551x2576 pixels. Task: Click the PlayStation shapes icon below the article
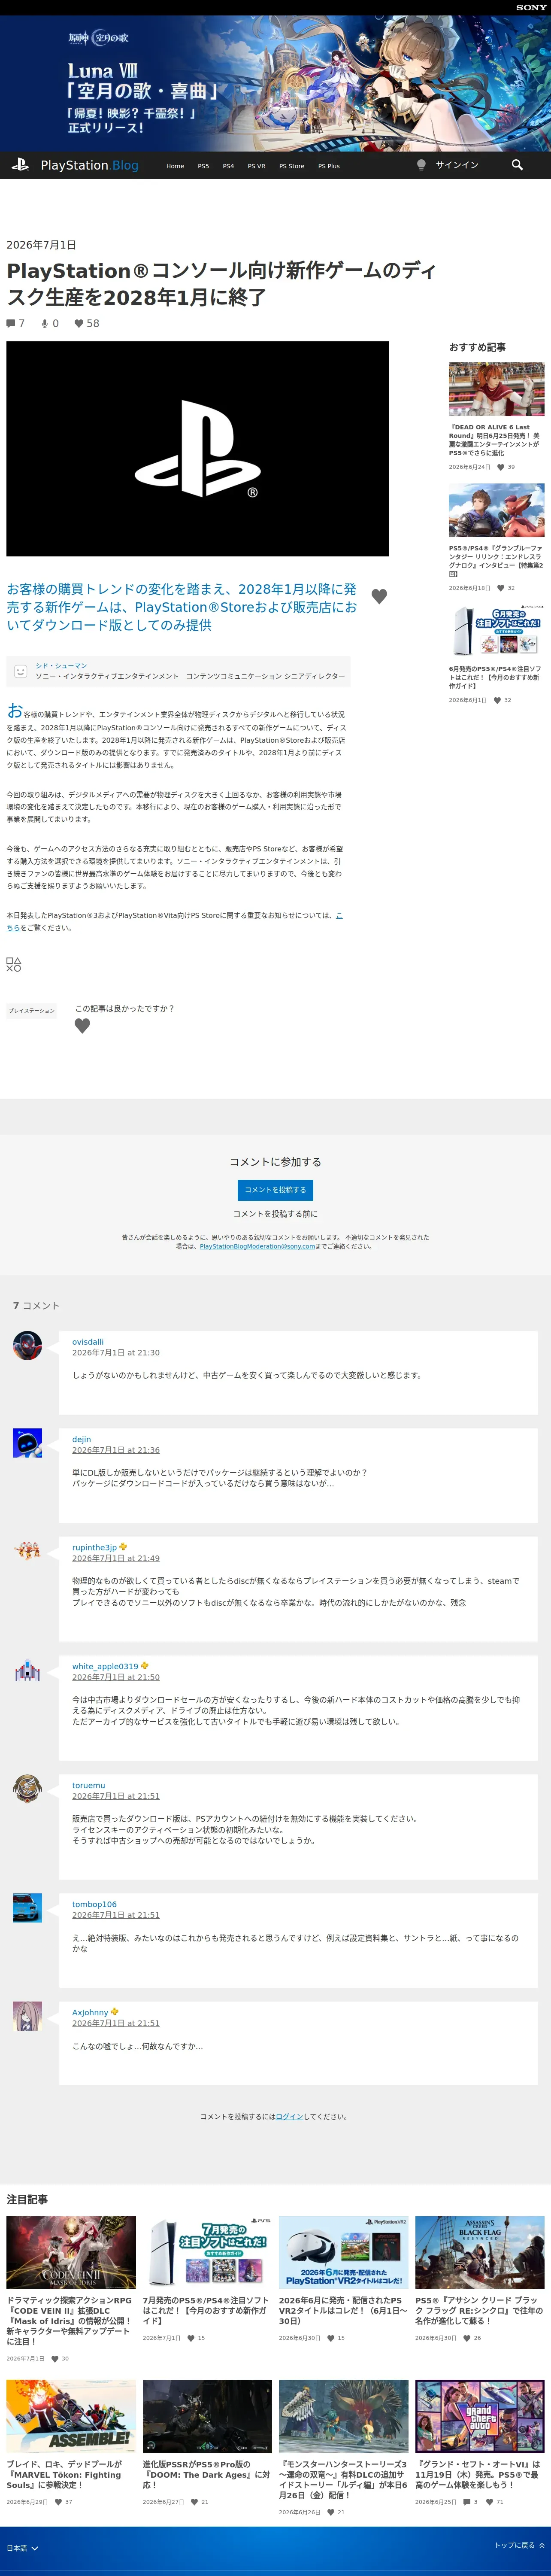pos(14,965)
